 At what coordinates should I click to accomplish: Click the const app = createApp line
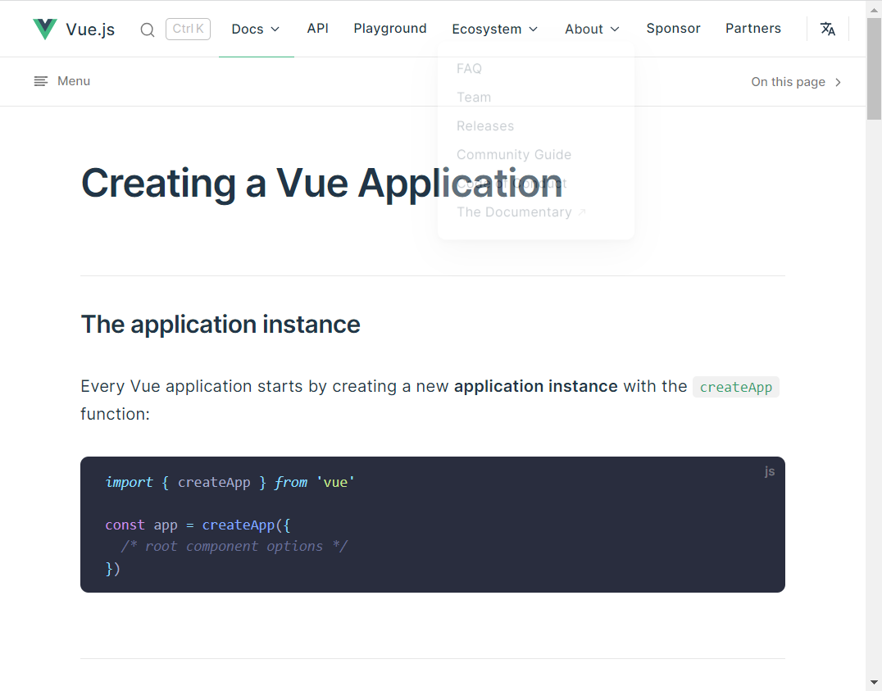point(198,525)
